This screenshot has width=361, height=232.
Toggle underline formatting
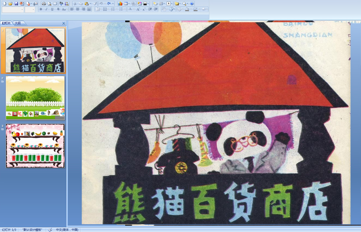coord(52,9)
